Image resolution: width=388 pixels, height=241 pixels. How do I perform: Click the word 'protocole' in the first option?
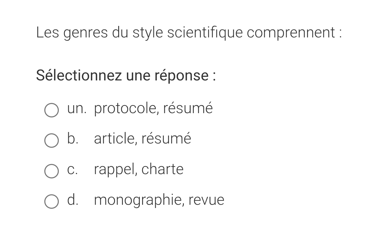[126, 108]
